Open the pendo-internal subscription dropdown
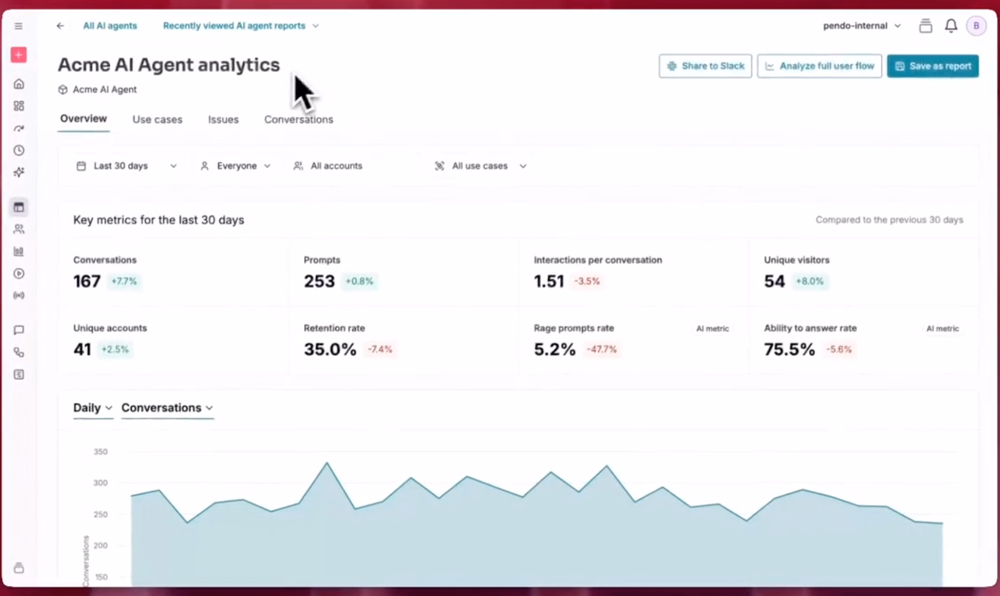The image size is (1000, 596). pos(862,26)
